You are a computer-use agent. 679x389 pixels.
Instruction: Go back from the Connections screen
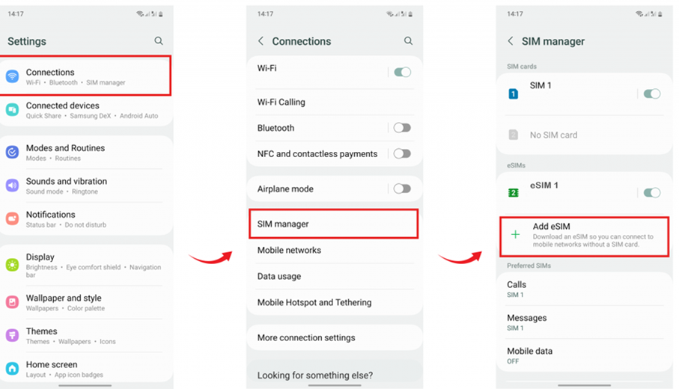point(261,41)
